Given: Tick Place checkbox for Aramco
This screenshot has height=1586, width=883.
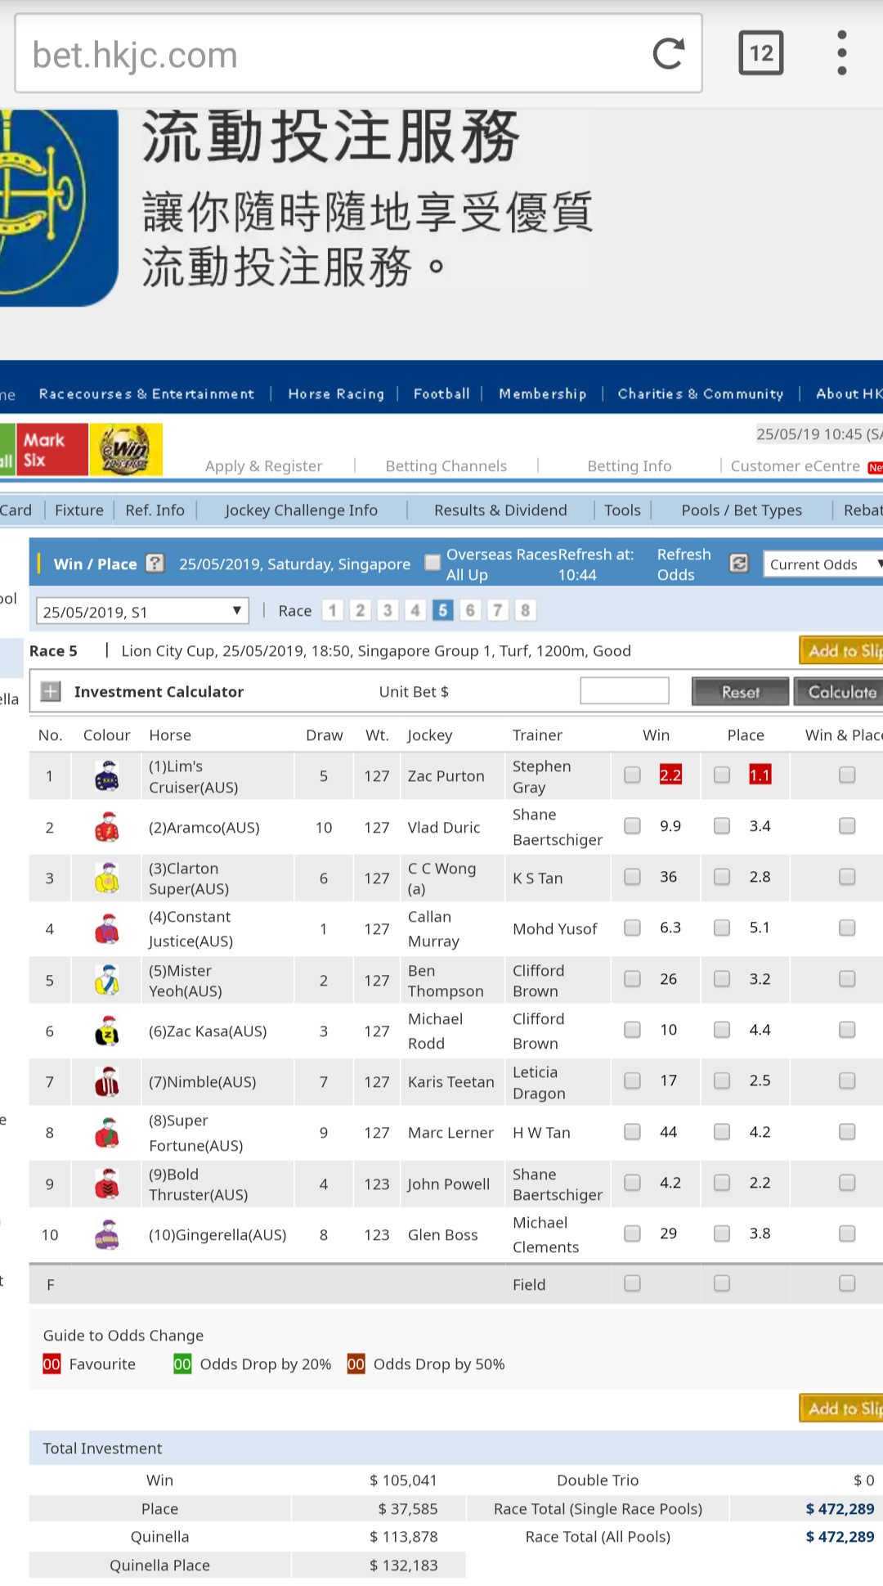Looking at the screenshot, I should point(721,826).
